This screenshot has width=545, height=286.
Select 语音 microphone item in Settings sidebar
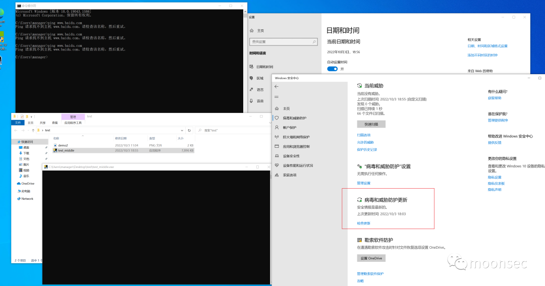coord(257,101)
